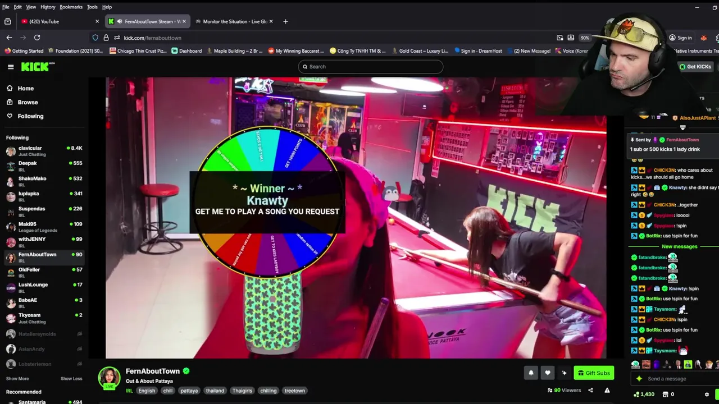Open the withJENNY channel

click(x=44, y=242)
